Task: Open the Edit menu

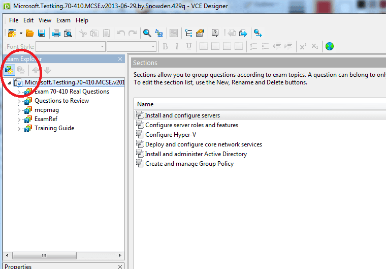Action: [x=28, y=20]
